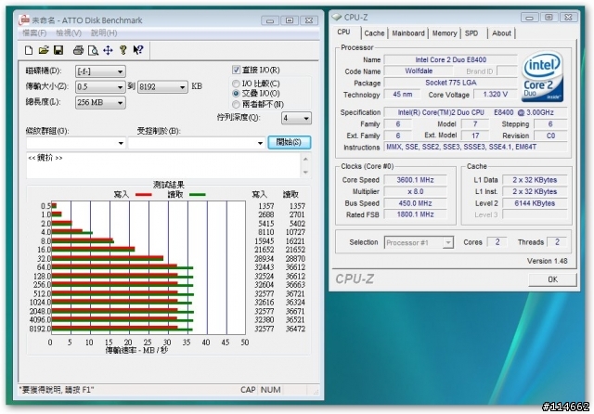Click the 512.0 row read value 36721

coord(295,293)
